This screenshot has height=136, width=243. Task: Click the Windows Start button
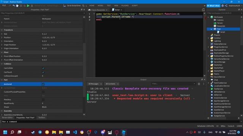tap(5, 132)
